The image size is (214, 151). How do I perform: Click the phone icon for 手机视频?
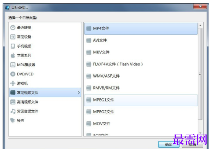point(13,46)
